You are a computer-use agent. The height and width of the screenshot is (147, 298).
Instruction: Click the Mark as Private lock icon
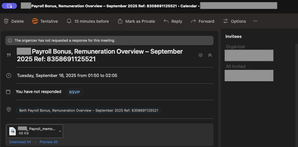click(x=120, y=21)
